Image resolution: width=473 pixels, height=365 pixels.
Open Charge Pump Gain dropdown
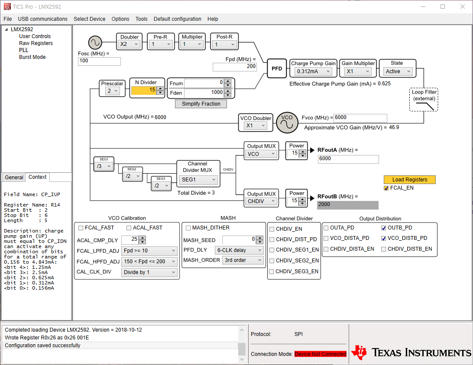pyautogui.click(x=313, y=71)
